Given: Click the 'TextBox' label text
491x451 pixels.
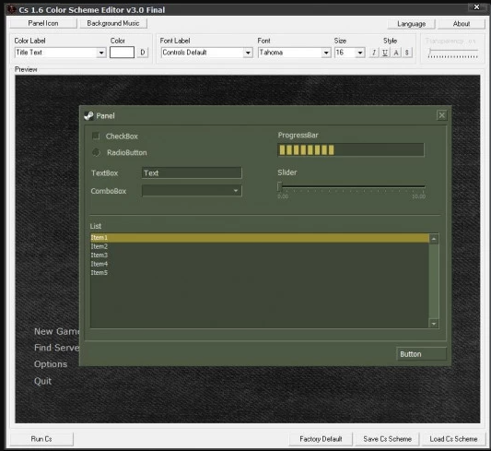Looking at the screenshot, I should coord(105,173).
